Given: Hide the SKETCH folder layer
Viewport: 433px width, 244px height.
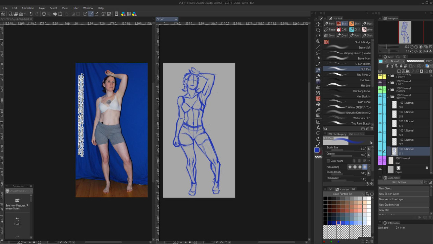Looking at the screenshot, I should (380, 97).
